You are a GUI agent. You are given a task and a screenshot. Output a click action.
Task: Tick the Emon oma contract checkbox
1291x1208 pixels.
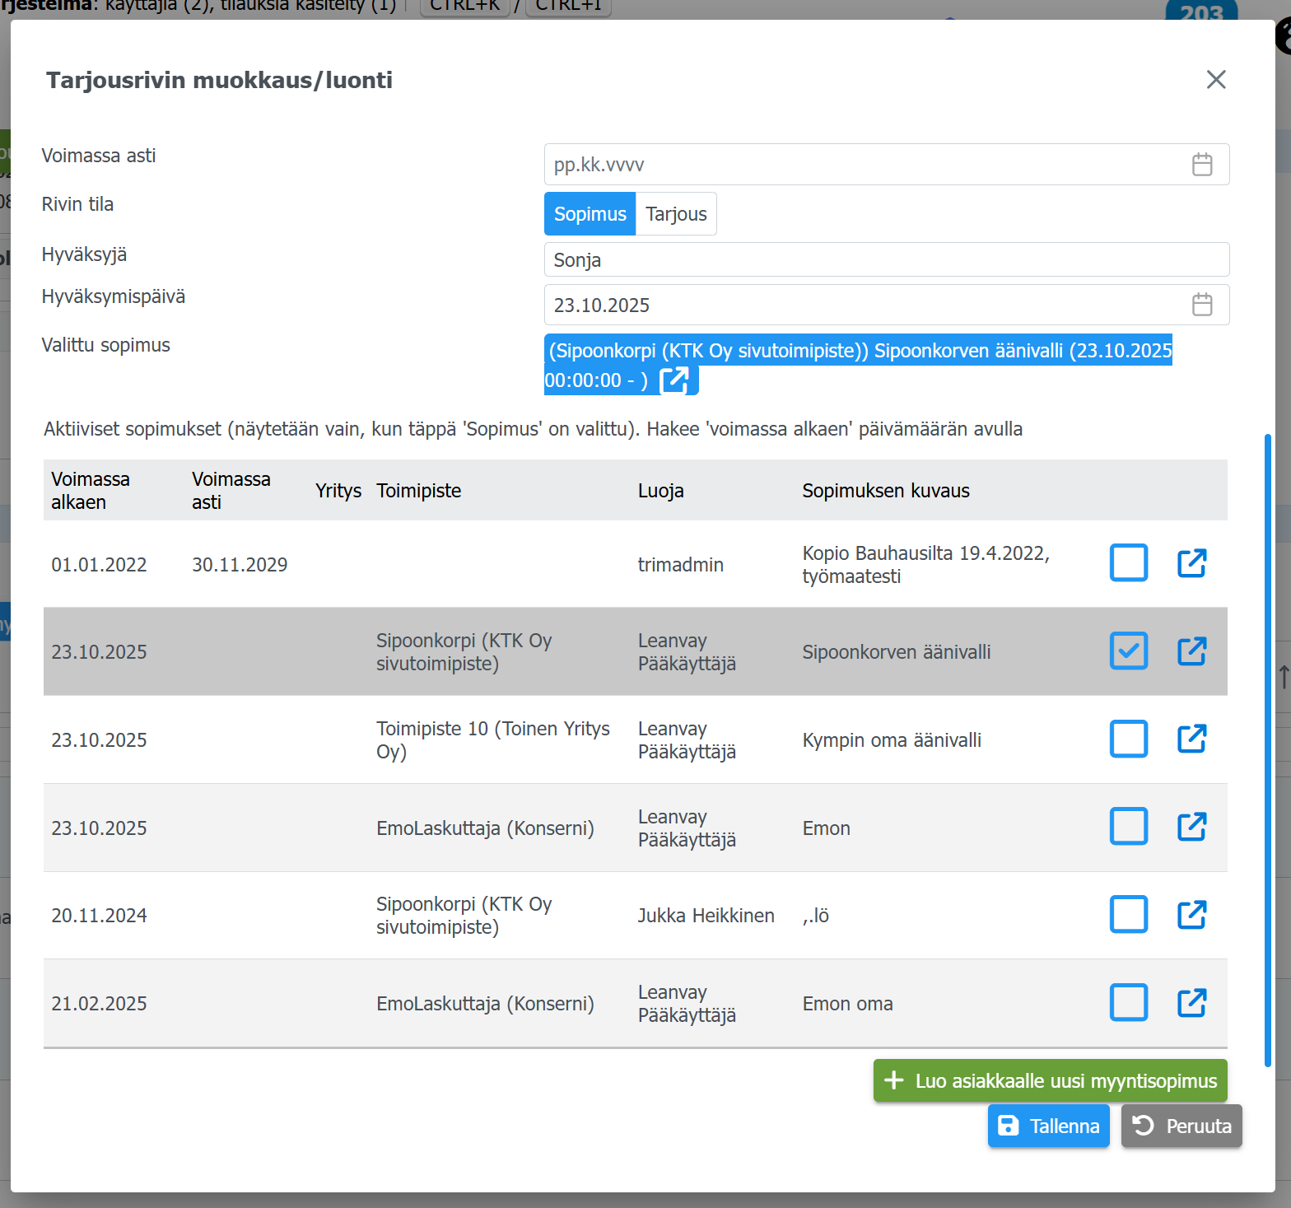click(1128, 1003)
